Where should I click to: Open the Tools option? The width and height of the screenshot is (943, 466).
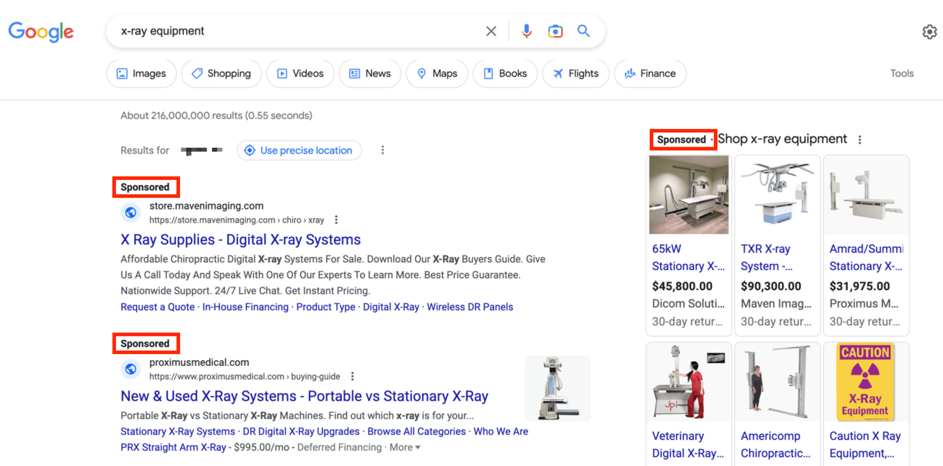tap(902, 73)
